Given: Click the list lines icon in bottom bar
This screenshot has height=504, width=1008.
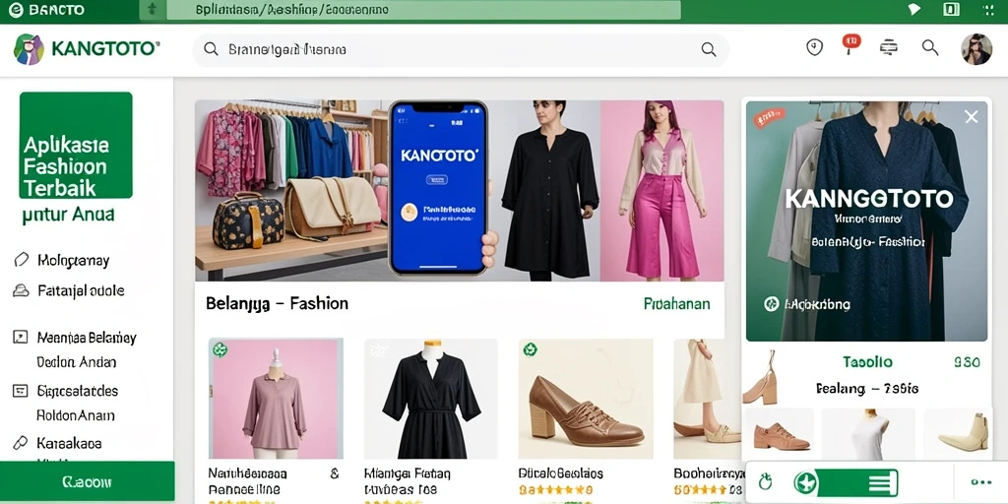Looking at the screenshot, I should pyautogui.click(x=882, y=482).
